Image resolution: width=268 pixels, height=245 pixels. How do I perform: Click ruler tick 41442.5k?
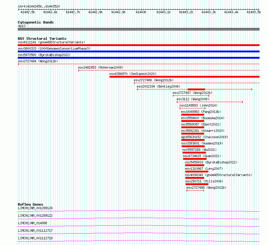click(28, 12)
